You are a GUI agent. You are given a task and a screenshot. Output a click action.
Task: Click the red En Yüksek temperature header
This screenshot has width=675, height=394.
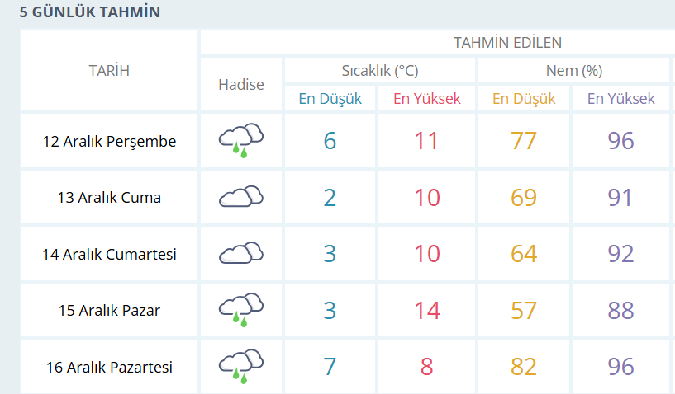427,98
